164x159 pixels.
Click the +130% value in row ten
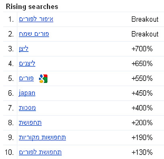pos(142,152)
